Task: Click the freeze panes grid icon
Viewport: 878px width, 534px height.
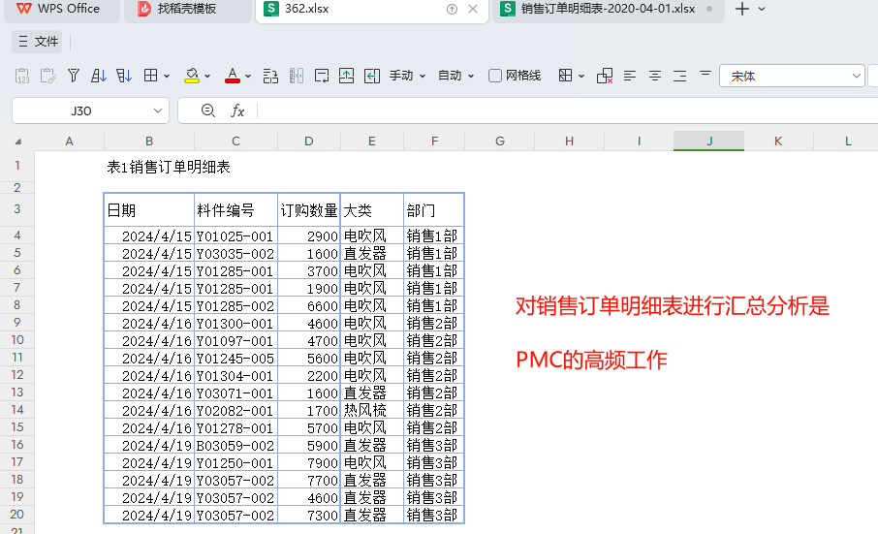Action: [x=566, y=75]
